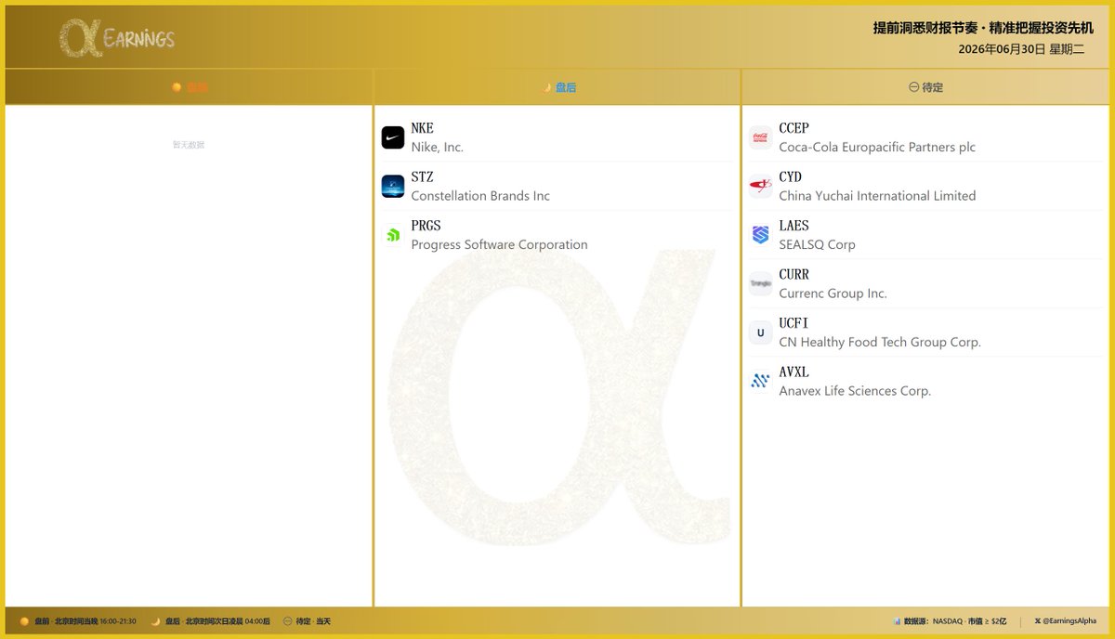Click the AVXL ticker symbol
1115x639 pixels.
[x=794, y=372]
